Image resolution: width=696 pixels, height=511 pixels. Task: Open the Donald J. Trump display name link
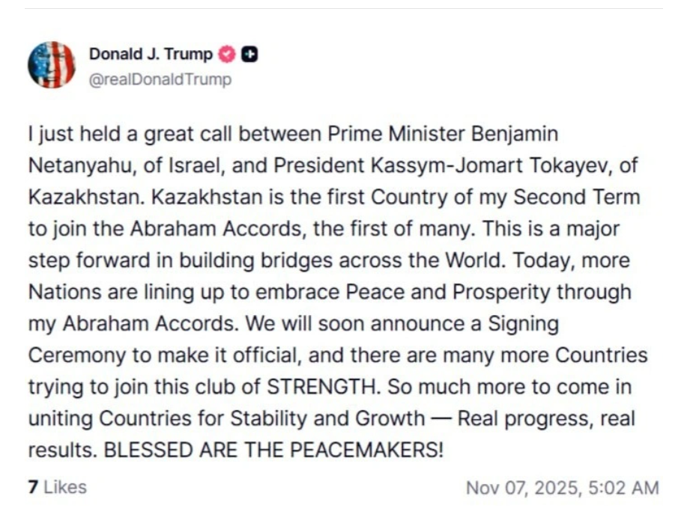[151, 55]
